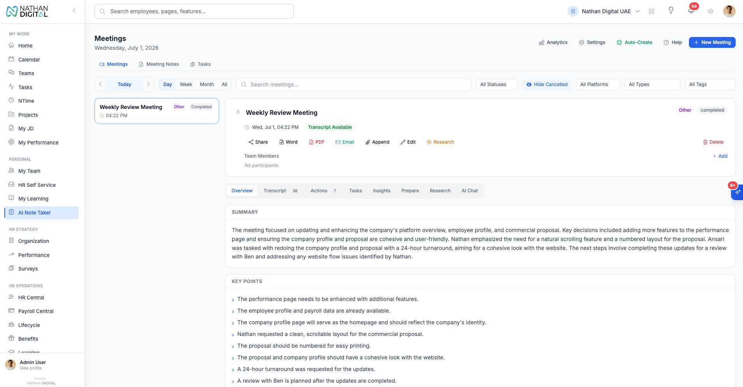Close the Weekly Review Meeting detail panel
The width and height of the screenshot is (743, 387).
click(238, 112)
